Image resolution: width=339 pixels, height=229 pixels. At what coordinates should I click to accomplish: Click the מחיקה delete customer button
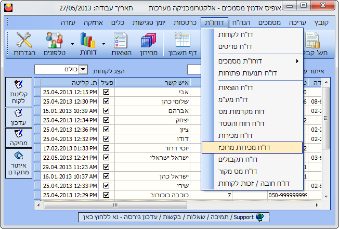(19, 137)
